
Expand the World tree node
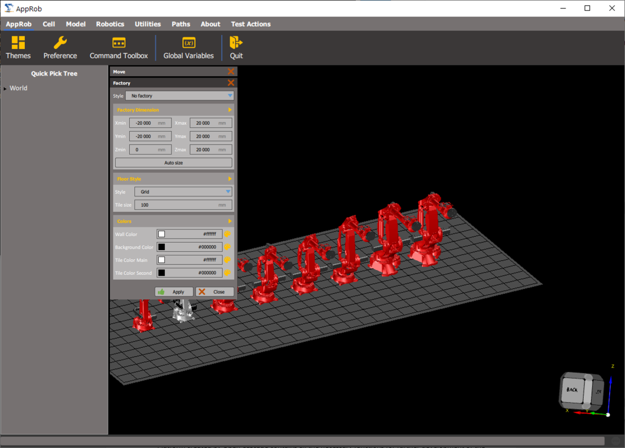[5, 89]
